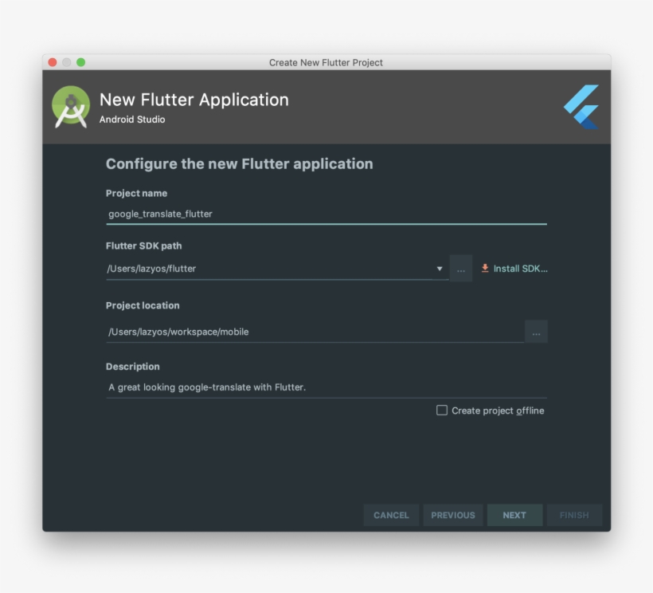Cancel the new Flutter project wizard

tap(391, 515)
